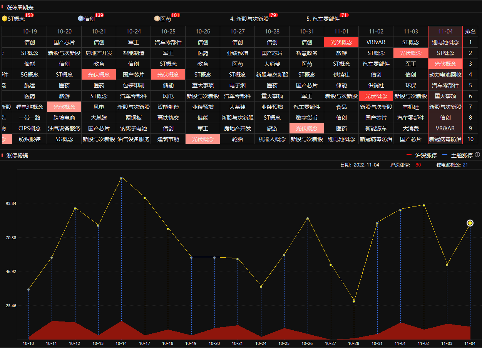Click the 动力电池回收 cell
482x348 pixels.
click(x=445, y=75)
